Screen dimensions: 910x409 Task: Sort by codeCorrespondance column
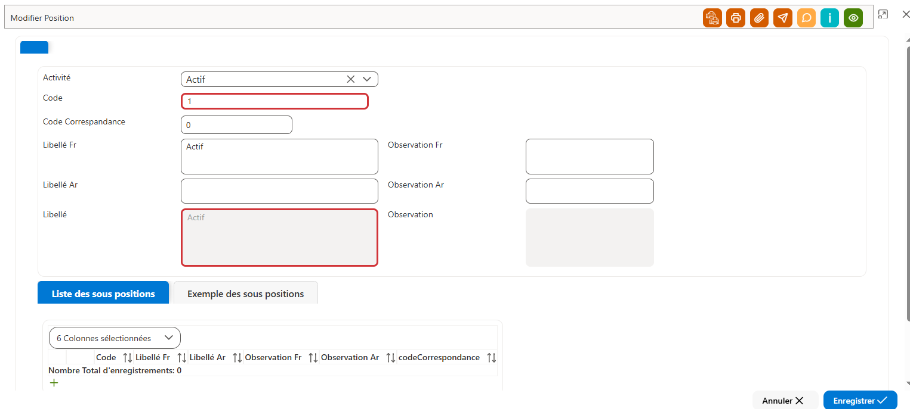[x=491, y=358]
